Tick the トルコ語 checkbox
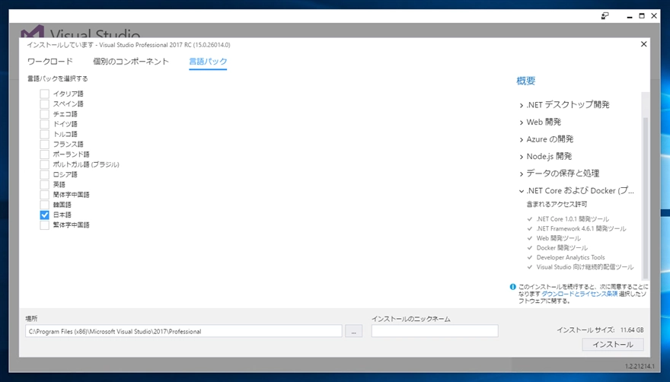Screen dimensions: 670x382 coord(44,134)
